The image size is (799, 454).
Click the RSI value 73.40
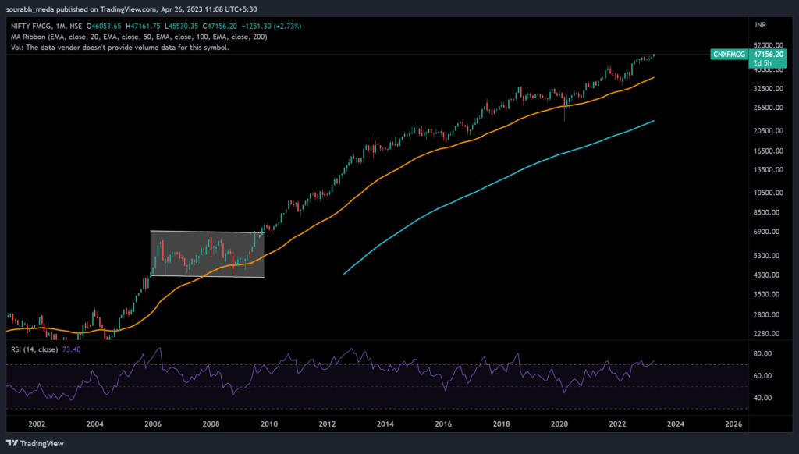pyautogui.click(x=71, y=349)
